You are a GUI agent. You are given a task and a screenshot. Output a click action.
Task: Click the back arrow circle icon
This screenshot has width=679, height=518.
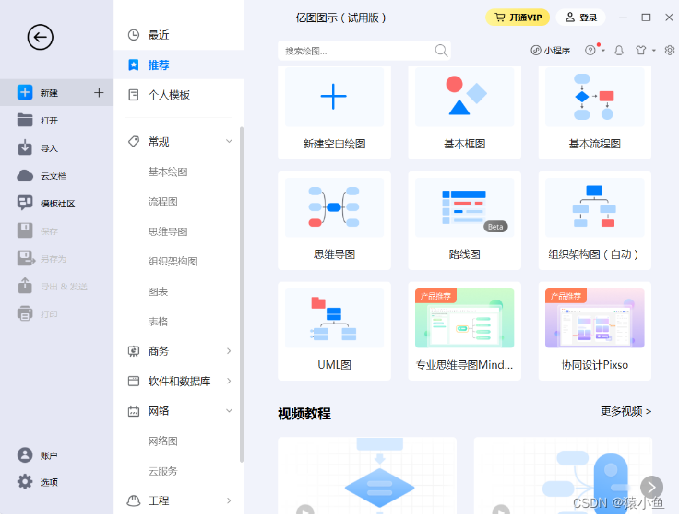41,37
